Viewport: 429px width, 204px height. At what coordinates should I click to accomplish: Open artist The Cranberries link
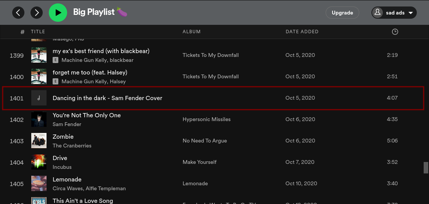coord(72,146)
